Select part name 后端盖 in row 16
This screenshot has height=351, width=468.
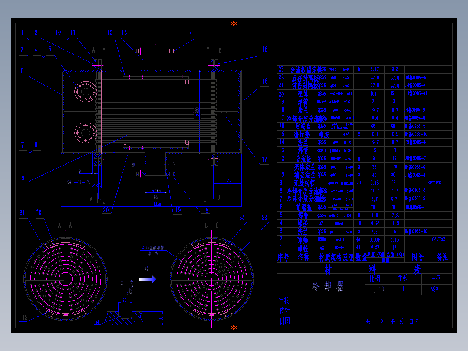pos(303,126)
